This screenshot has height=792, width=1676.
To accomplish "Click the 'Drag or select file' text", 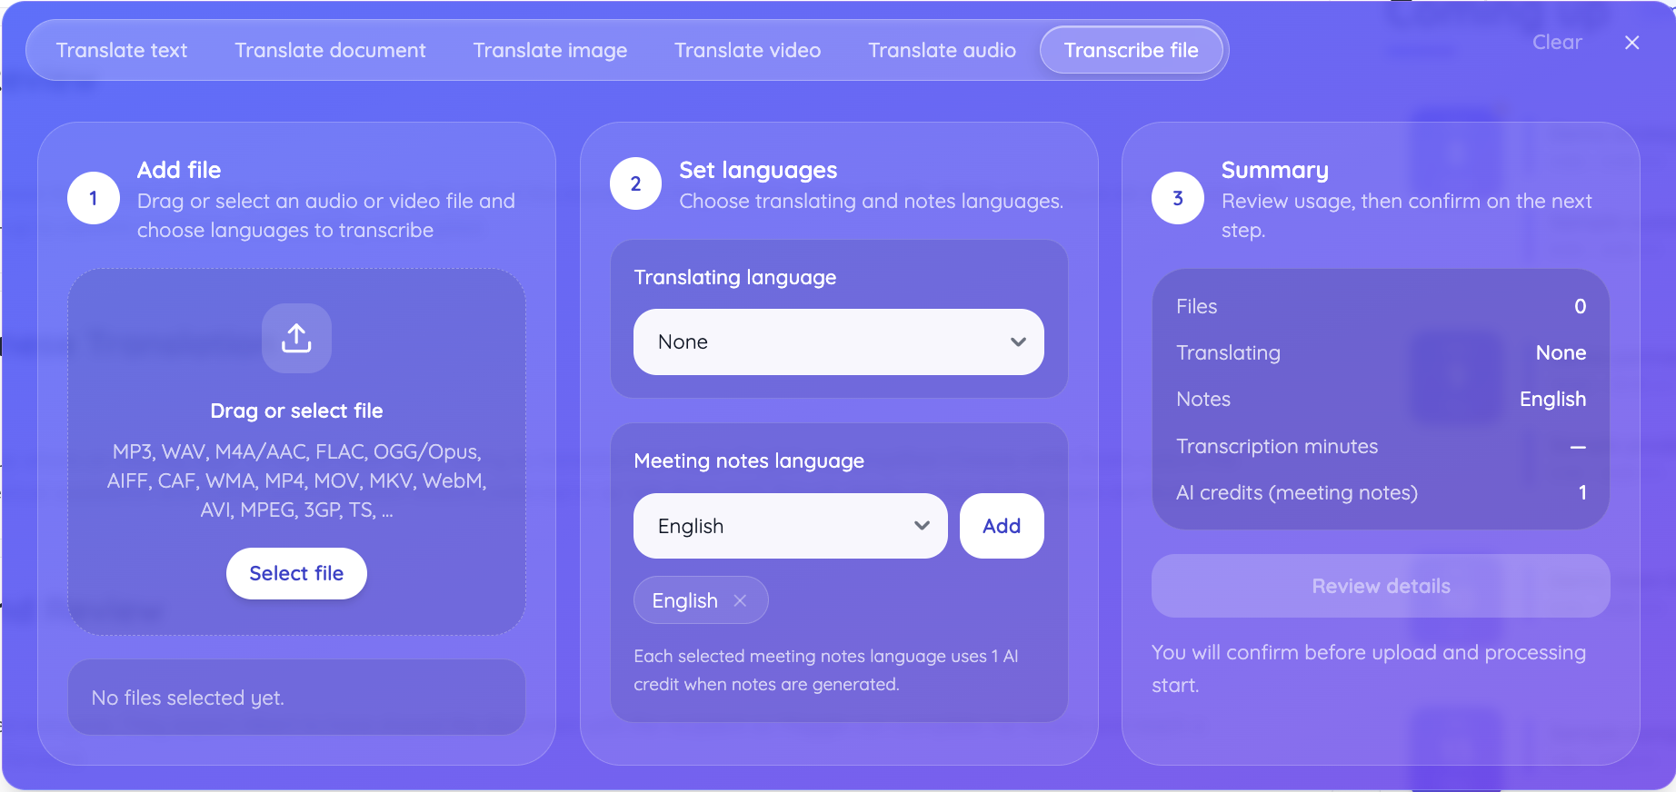I will click(x=296, y=411).
